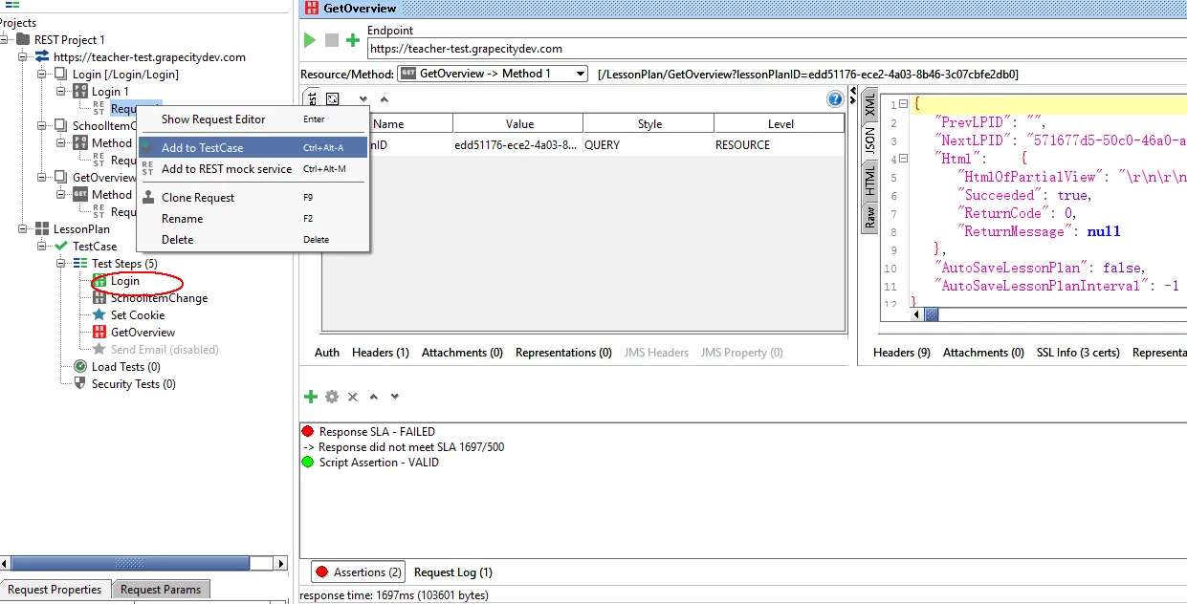This screenshot has height=604, width=1187.
Task: Select Add to REST mock service
Action: pyautogui.click(x=253, y=169)
